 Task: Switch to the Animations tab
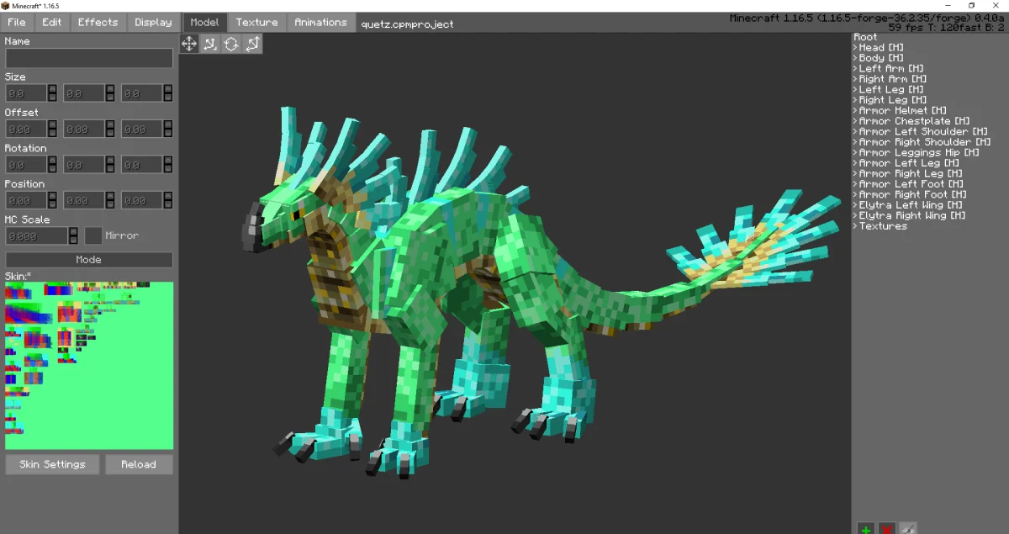click(x=320, y=23)
